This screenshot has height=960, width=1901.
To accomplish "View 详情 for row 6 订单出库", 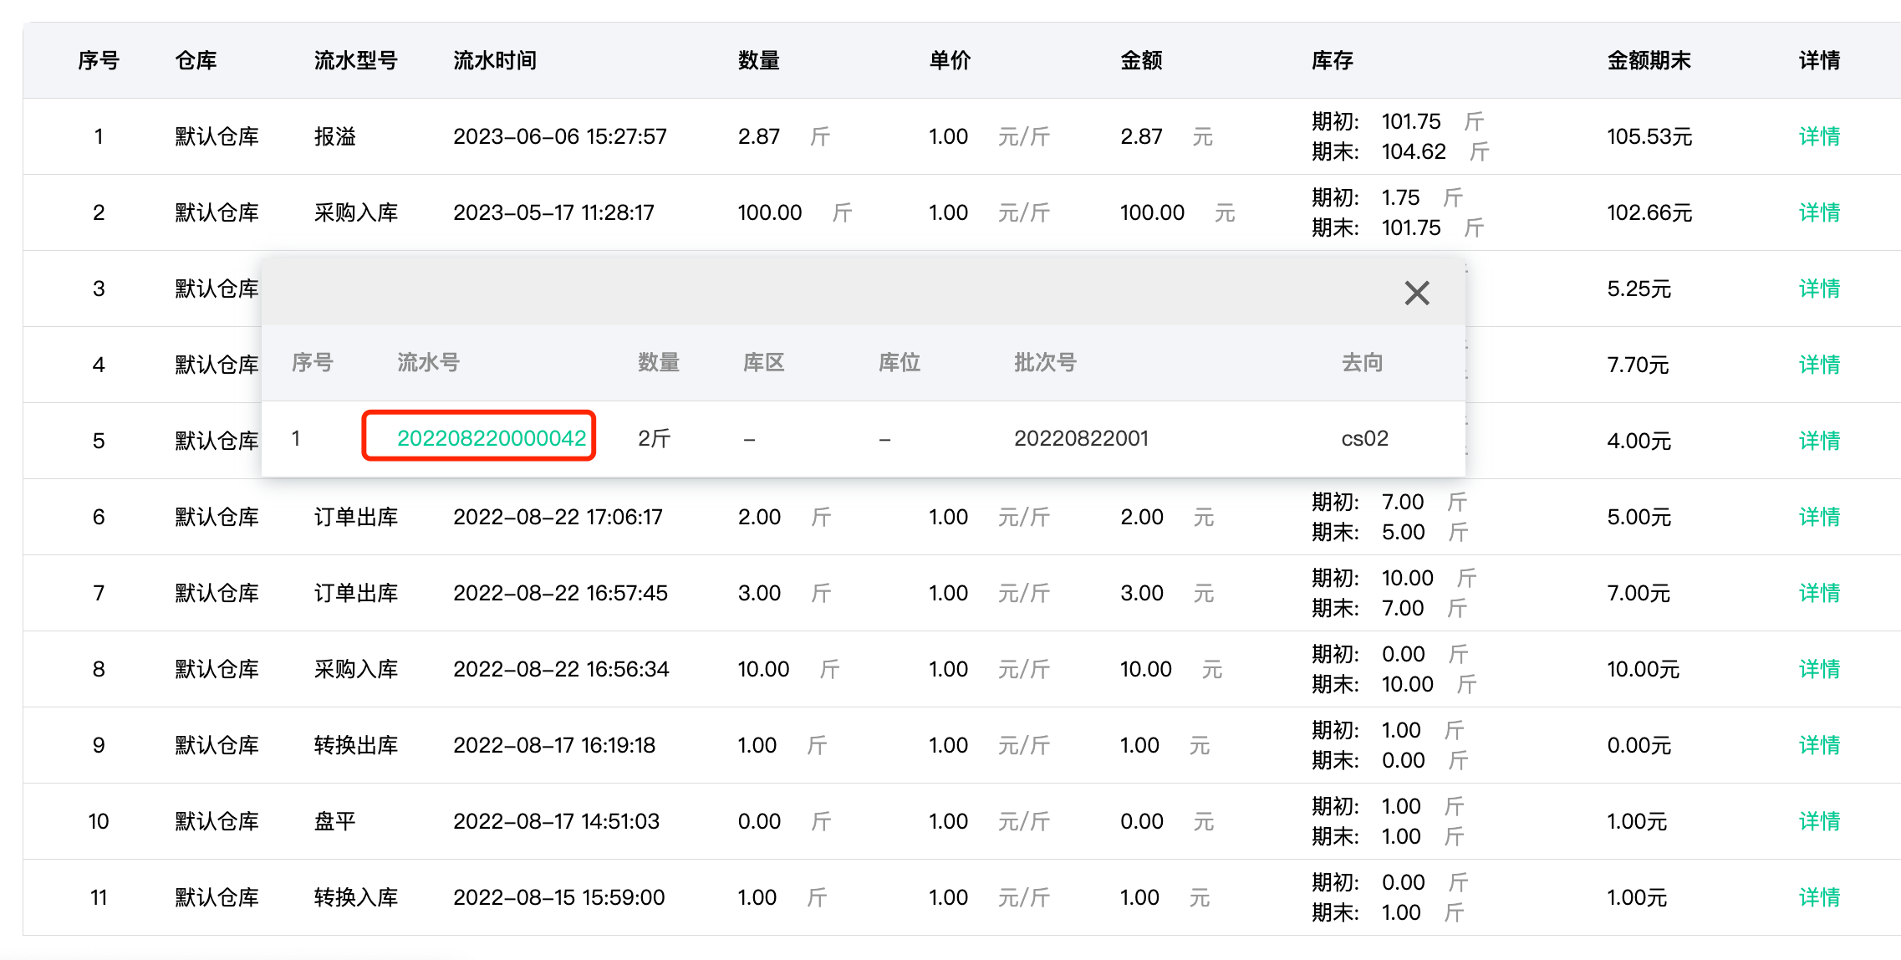I will [1819, 517].
